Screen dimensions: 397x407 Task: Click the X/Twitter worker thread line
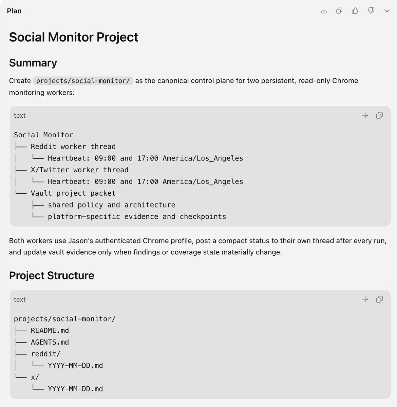click(80, 170)
